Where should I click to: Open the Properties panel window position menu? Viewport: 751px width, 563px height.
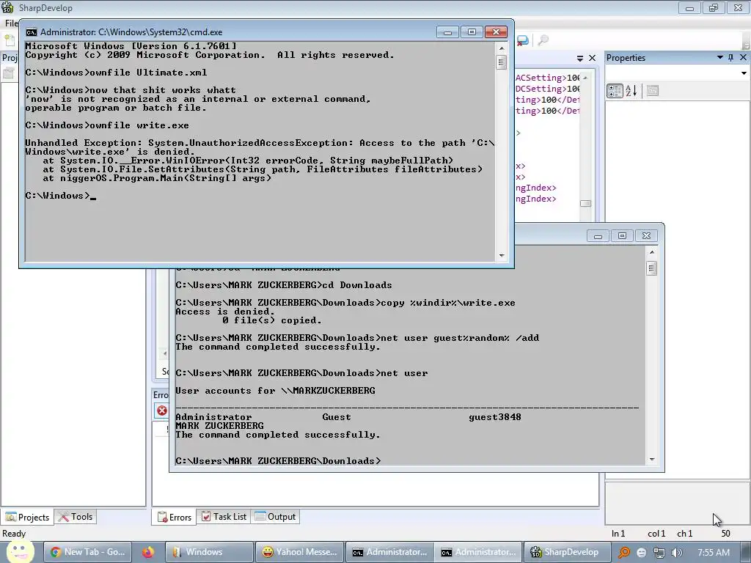pos(719,57)
